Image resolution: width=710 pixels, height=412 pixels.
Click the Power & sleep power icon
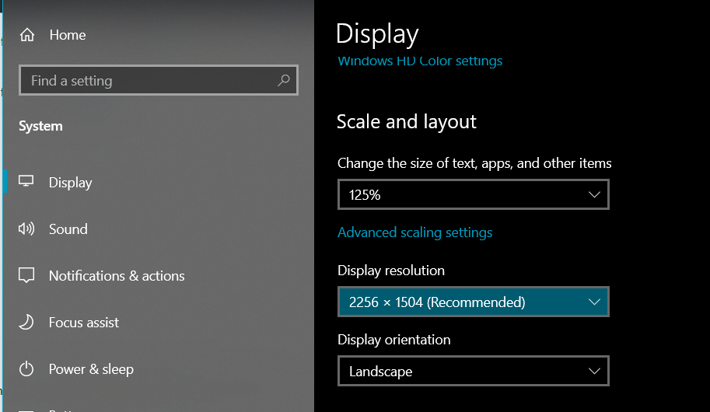tap(26, 368)
